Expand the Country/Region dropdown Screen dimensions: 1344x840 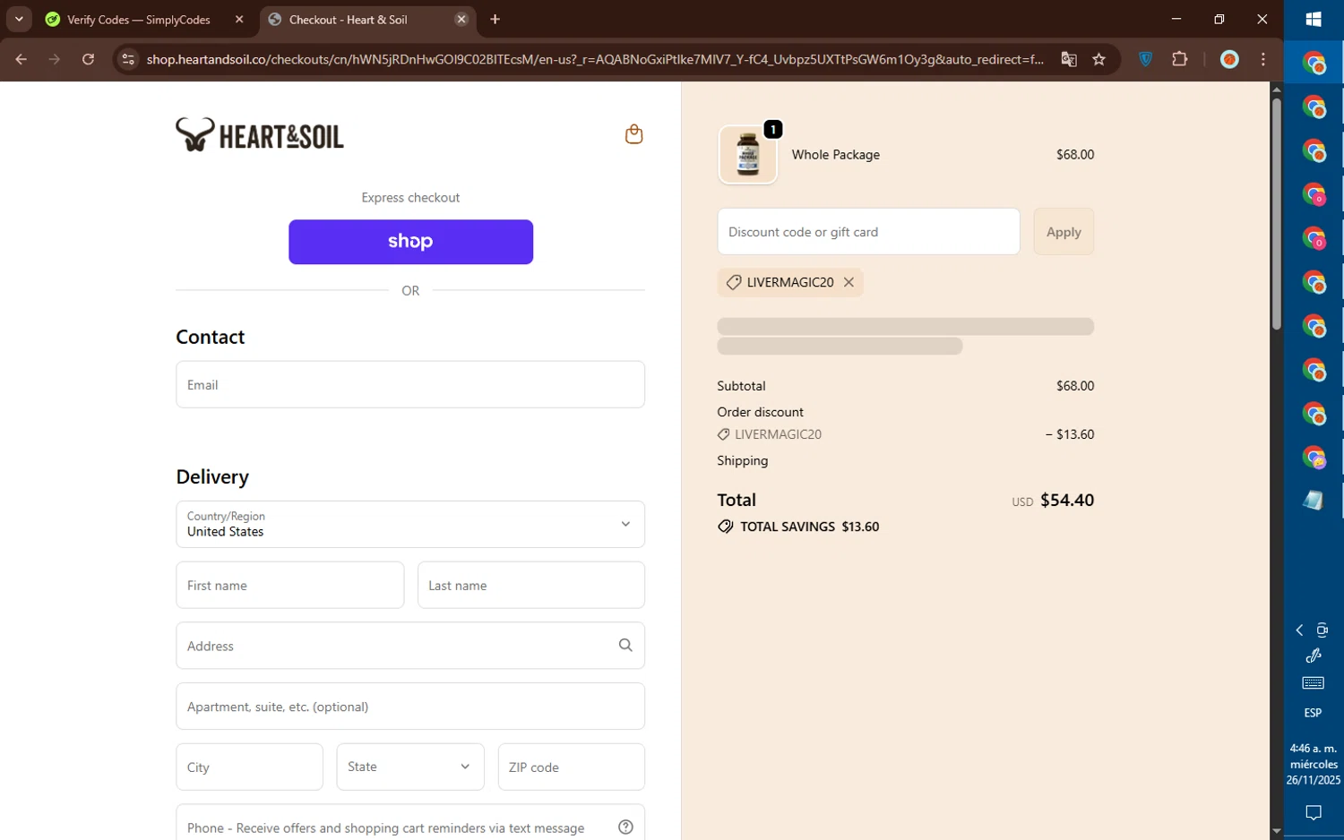point(410,524)
